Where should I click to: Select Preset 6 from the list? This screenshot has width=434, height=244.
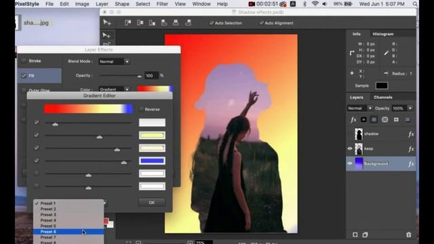[68, 232]
